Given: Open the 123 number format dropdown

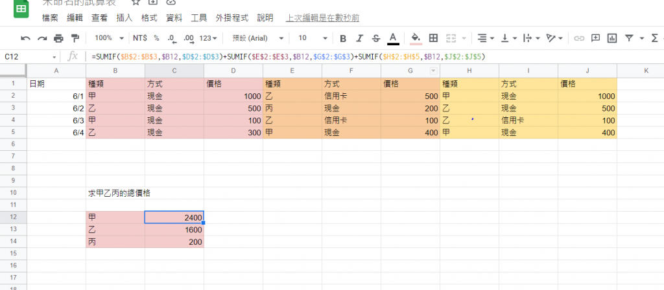Looking at the screenshot, I should pos(208,38).
